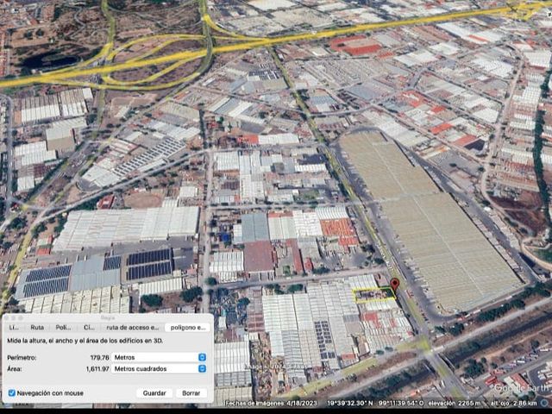Minimize the Regla window
Viewport: 552px width, 414px height.
pos(15,318)
